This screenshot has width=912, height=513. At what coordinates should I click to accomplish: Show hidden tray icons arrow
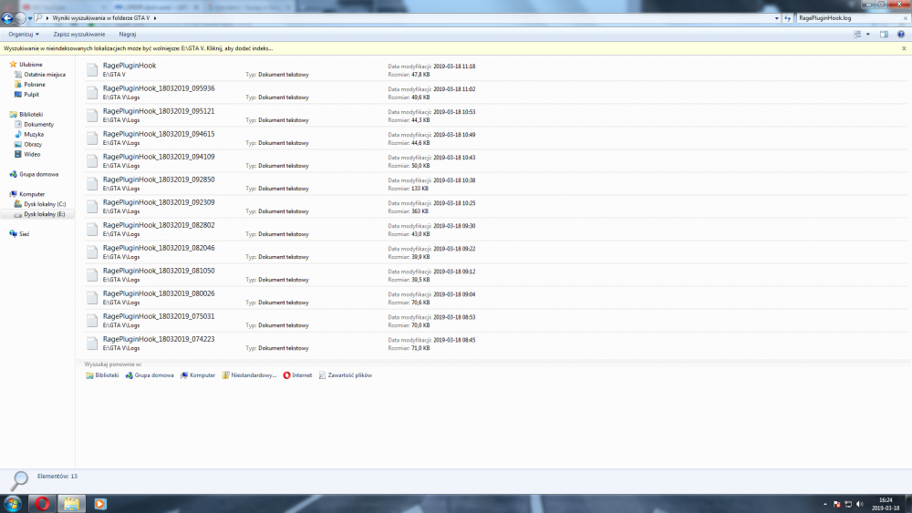824,504
